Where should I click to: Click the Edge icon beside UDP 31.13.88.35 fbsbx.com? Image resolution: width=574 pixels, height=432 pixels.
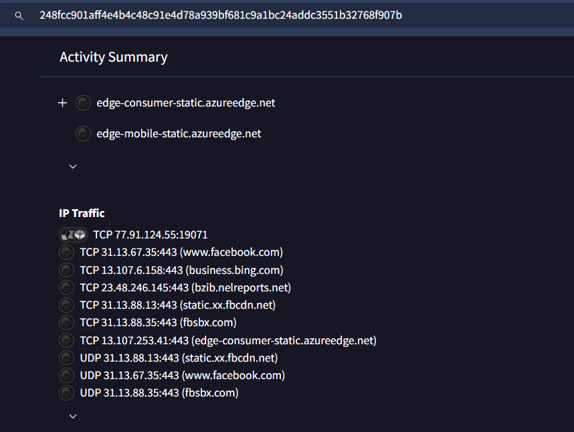tap(66, 392)
